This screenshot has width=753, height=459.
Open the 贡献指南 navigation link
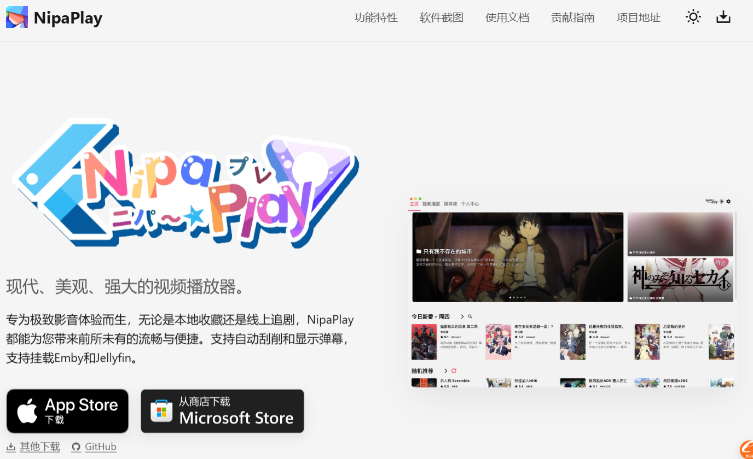(x=573, y=17)
